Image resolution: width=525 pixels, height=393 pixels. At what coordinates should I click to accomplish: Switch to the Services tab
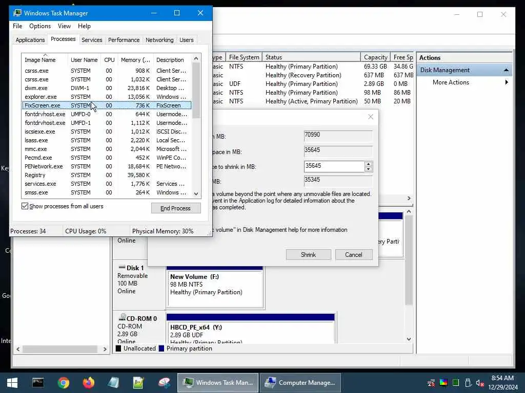92,40
